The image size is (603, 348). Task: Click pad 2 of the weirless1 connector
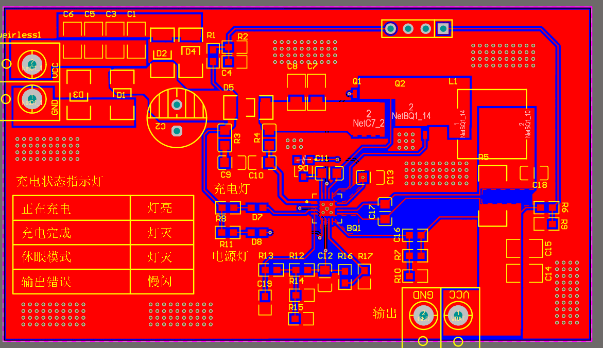(32, 64)
